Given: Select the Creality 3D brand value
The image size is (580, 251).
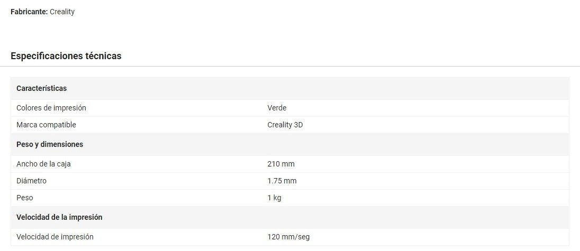Looking at the screenshot, I should pos(285,125).
